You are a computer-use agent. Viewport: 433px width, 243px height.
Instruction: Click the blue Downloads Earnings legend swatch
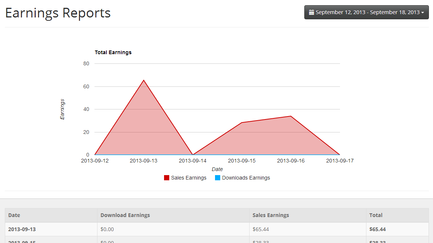[218, 178]
